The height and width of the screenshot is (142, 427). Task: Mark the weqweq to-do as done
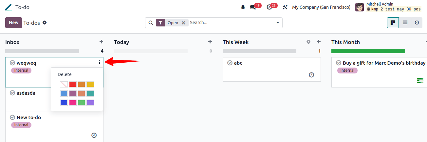12,63
